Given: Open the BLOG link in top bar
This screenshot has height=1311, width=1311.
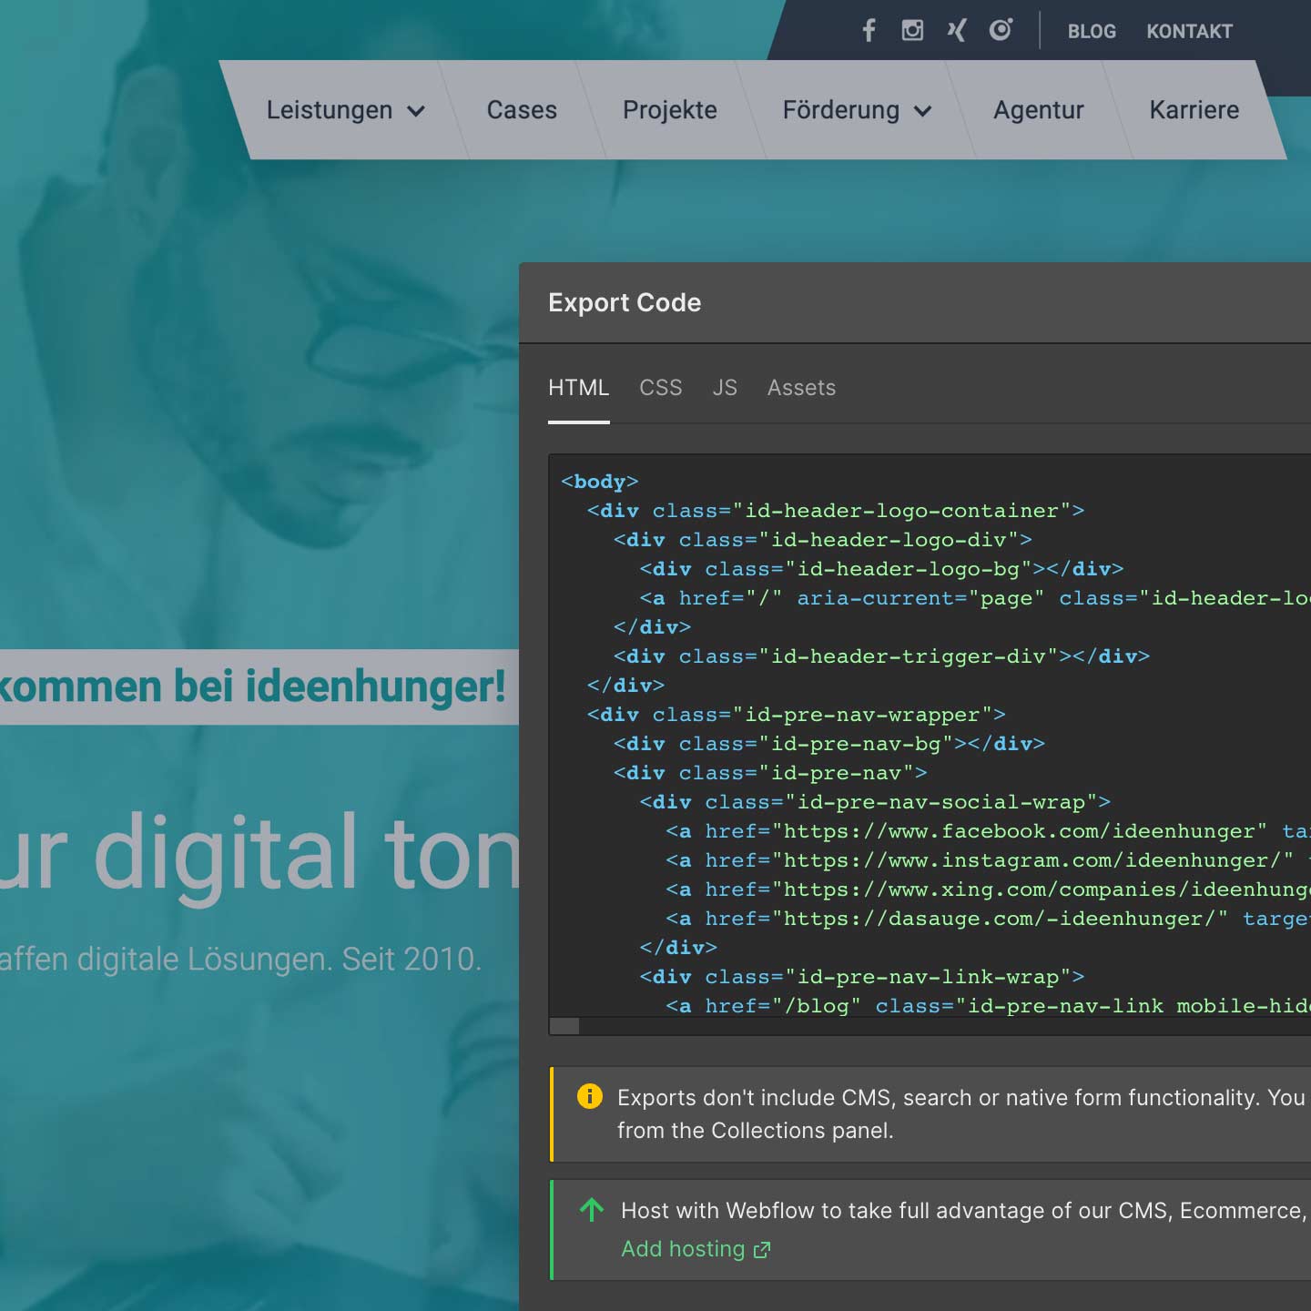Looking at the screenshot, I should (1092, 32).
